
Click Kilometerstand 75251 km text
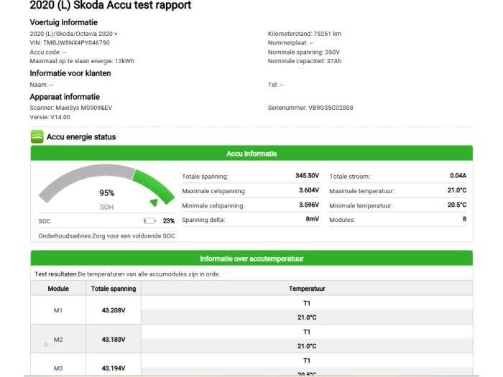[305, 34]
